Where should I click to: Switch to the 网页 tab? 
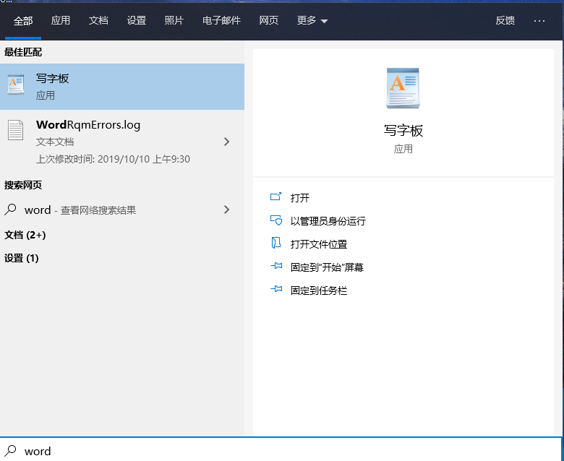pos(269,20)
